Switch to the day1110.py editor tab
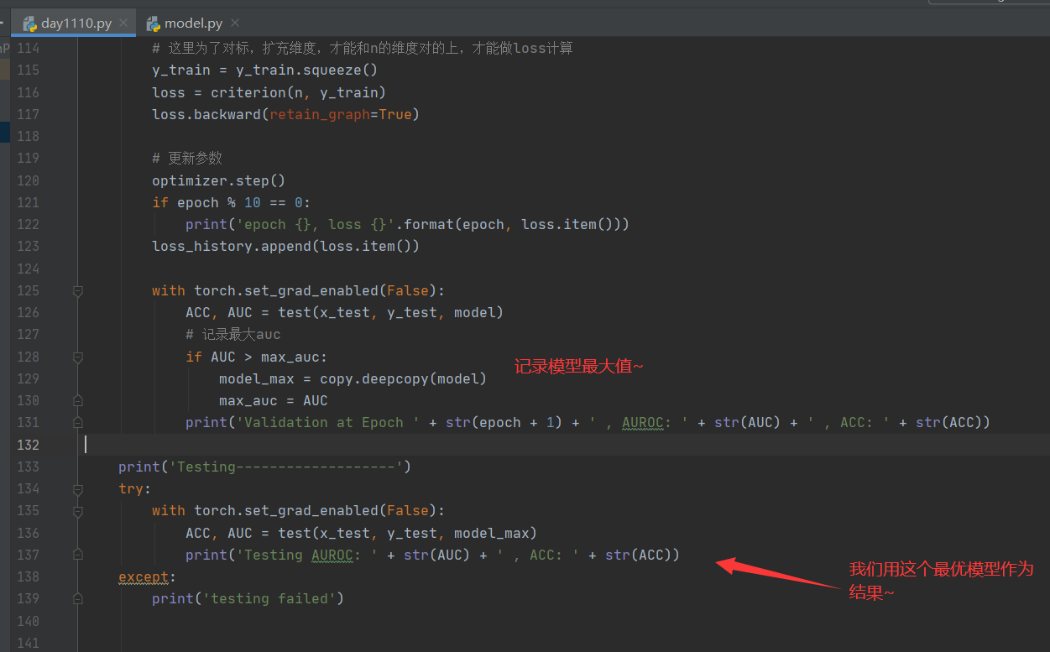The image size is (1050, 652). click(76, 23)
